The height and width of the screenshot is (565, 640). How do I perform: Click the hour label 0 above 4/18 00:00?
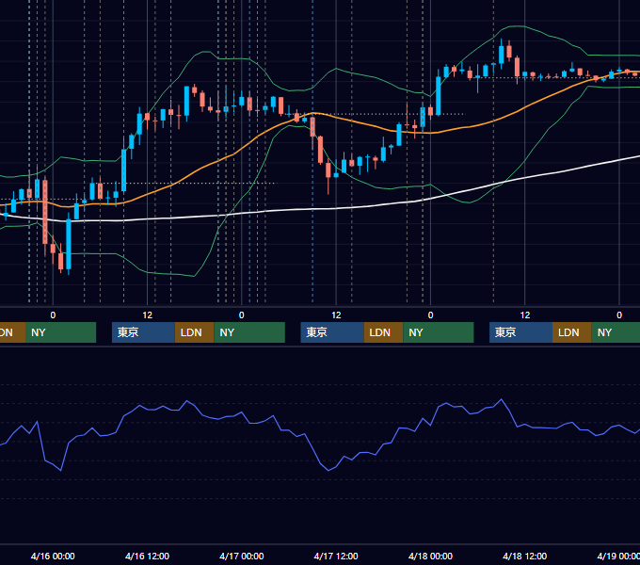[x=431, y=315]
